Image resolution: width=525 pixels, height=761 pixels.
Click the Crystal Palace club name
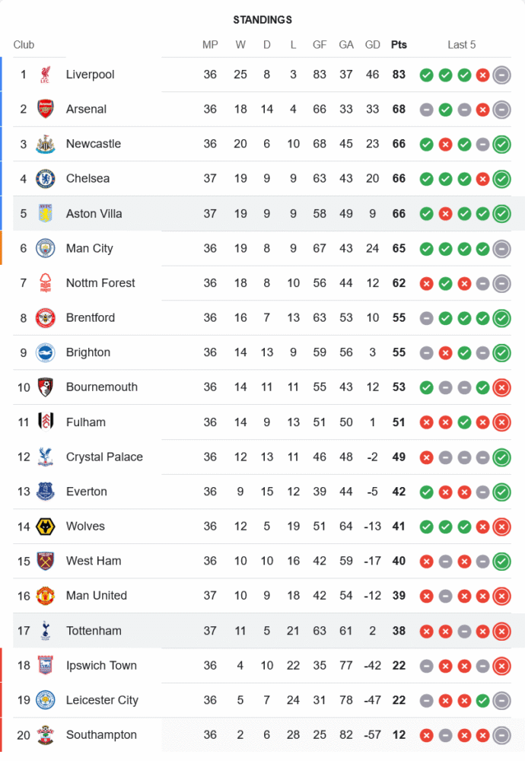click(104, 457)
